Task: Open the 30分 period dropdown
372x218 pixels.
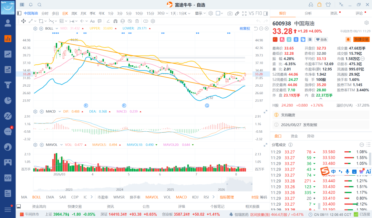Action: pos(163,13)
